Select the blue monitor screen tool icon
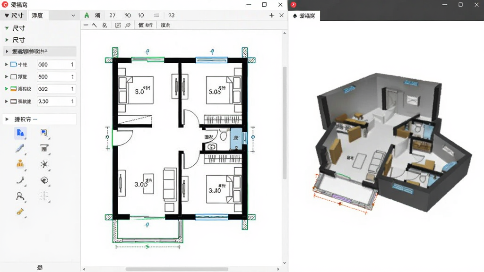The width and height of the screenshot is (484, 272). click(44, 133)
